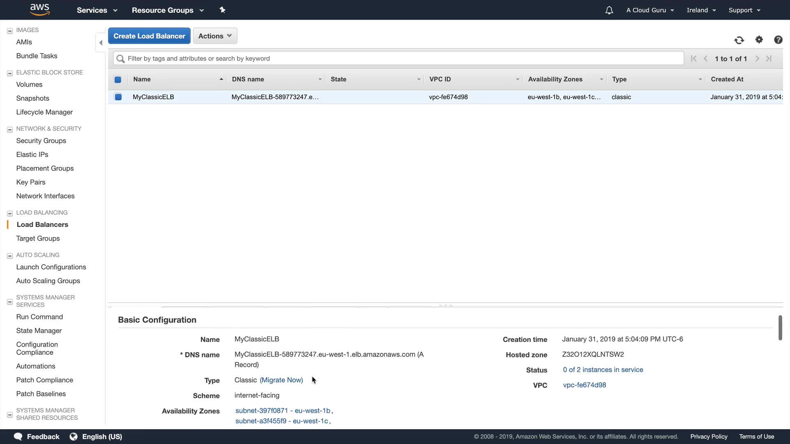Click the details pane vertical scrollbar

780,328
